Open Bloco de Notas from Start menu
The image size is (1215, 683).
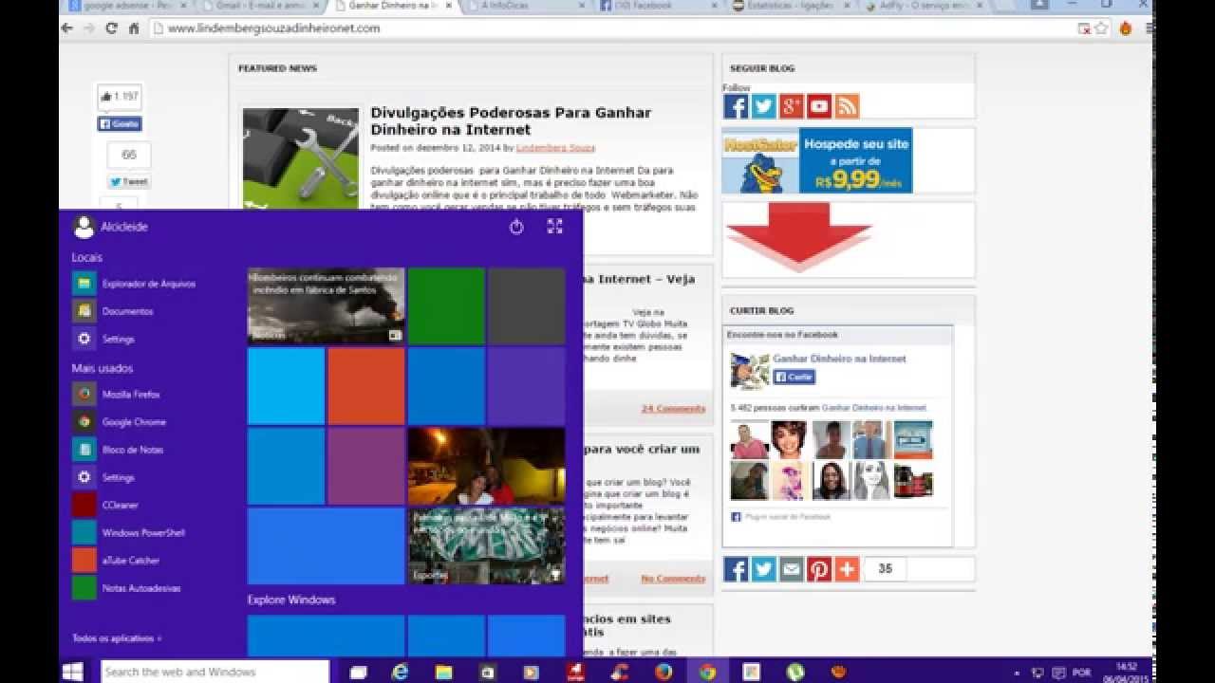[118, 450]
